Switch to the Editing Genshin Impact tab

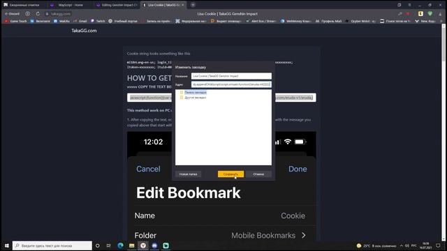pos(117,5)
